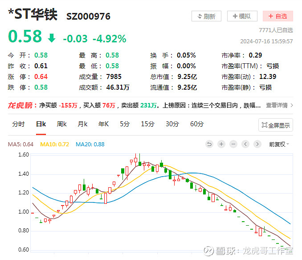Screen dimensions: 302x260
Task: Click the MA5: 0.64 indicator label
Action: point(20,144)
